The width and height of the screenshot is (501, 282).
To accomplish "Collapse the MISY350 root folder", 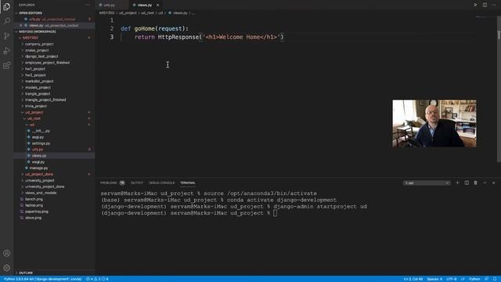I will [x=31, y=38].
